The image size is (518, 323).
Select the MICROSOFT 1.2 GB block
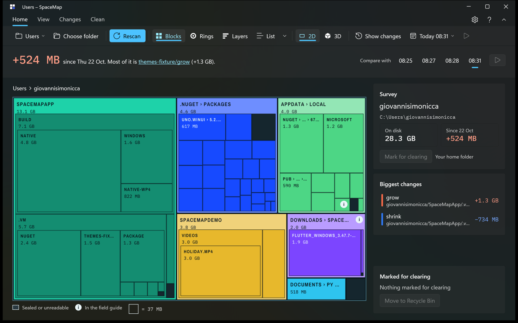[344, 143]
